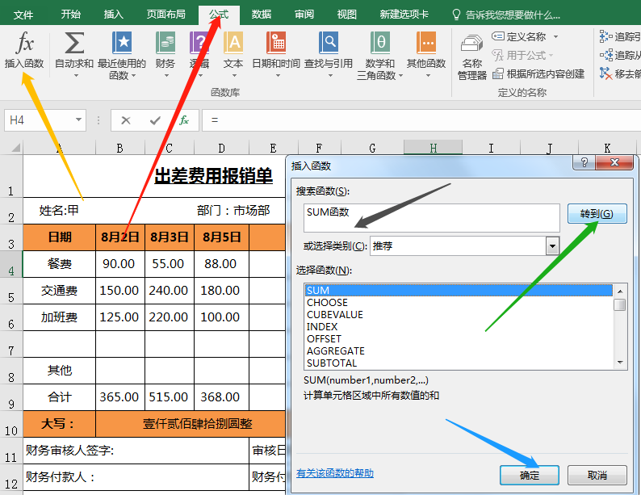Open the Financial (财务) functions icon

click(x=165, y=43)
